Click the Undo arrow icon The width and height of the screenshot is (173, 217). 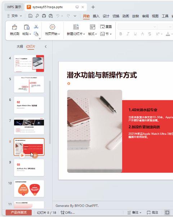click(x=58, y=16)
